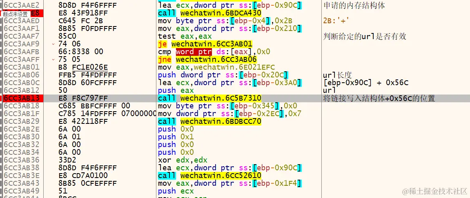
Task: Select the push ecx instruction
Action: 176,191
